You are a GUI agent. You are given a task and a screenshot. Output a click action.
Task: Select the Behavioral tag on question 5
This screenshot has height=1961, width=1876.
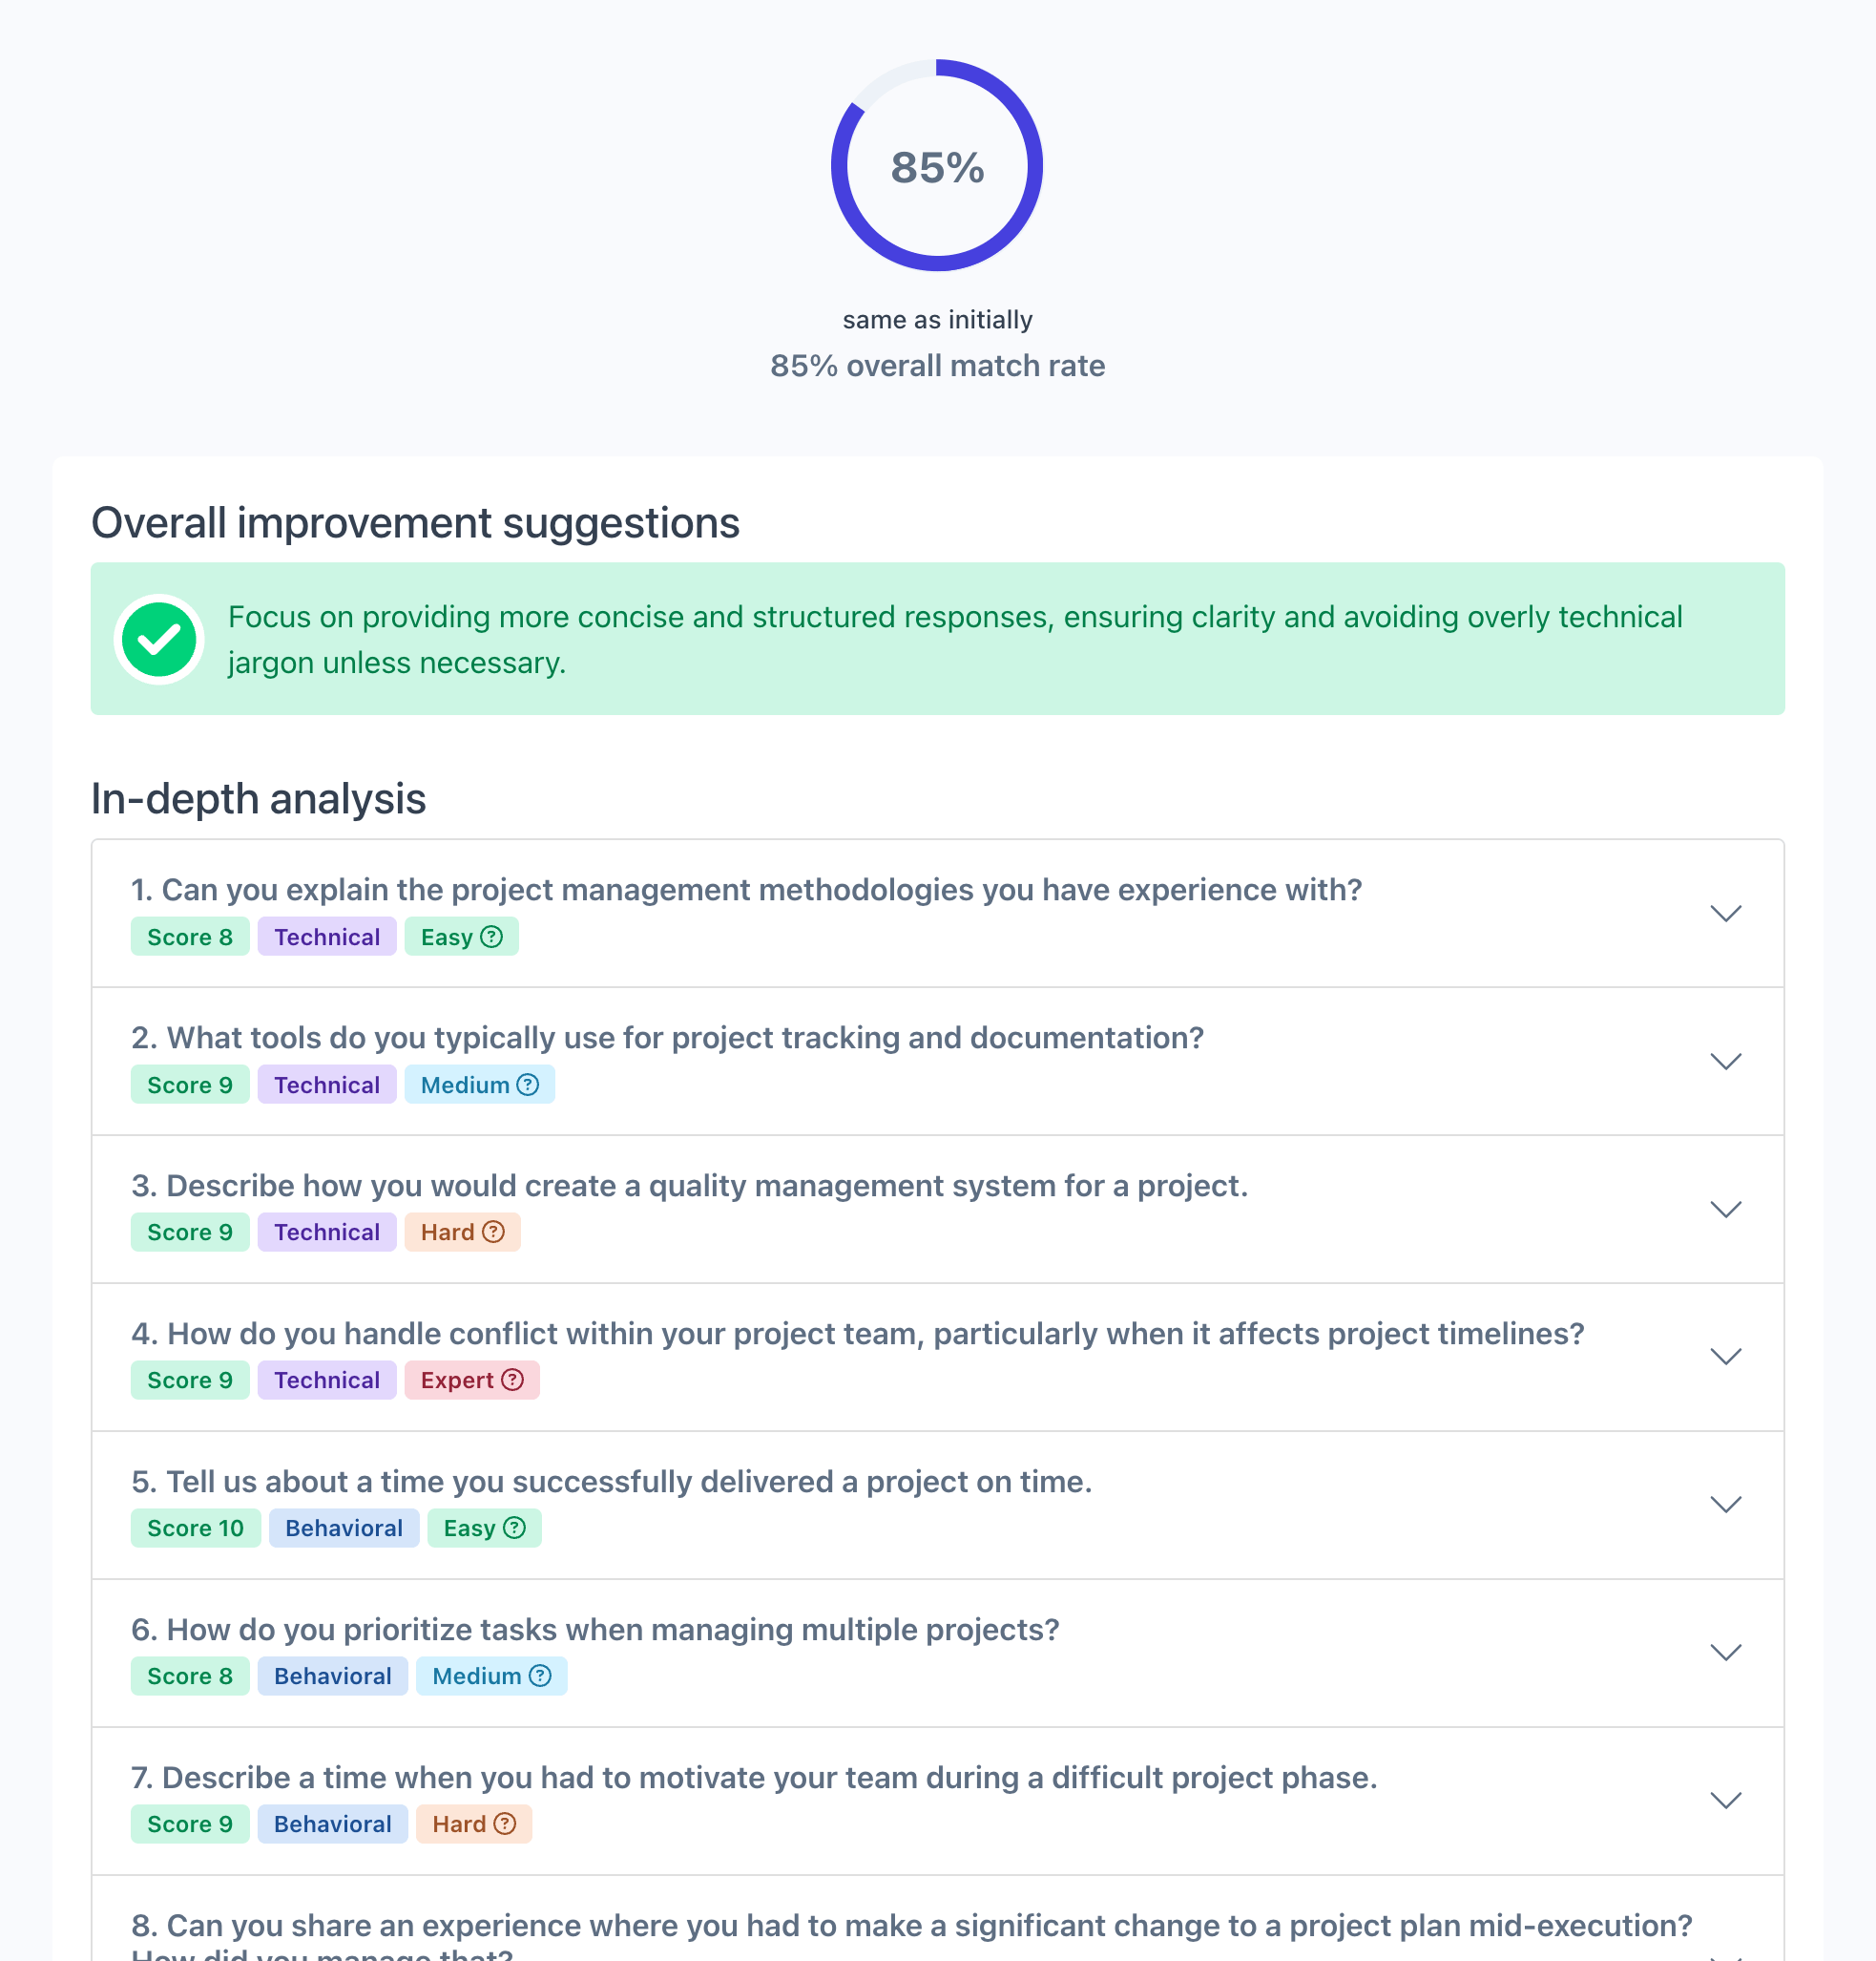(343, 1528)
